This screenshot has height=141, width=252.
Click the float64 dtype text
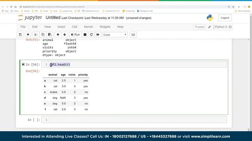pyautogui.click(x=70, y=43)
